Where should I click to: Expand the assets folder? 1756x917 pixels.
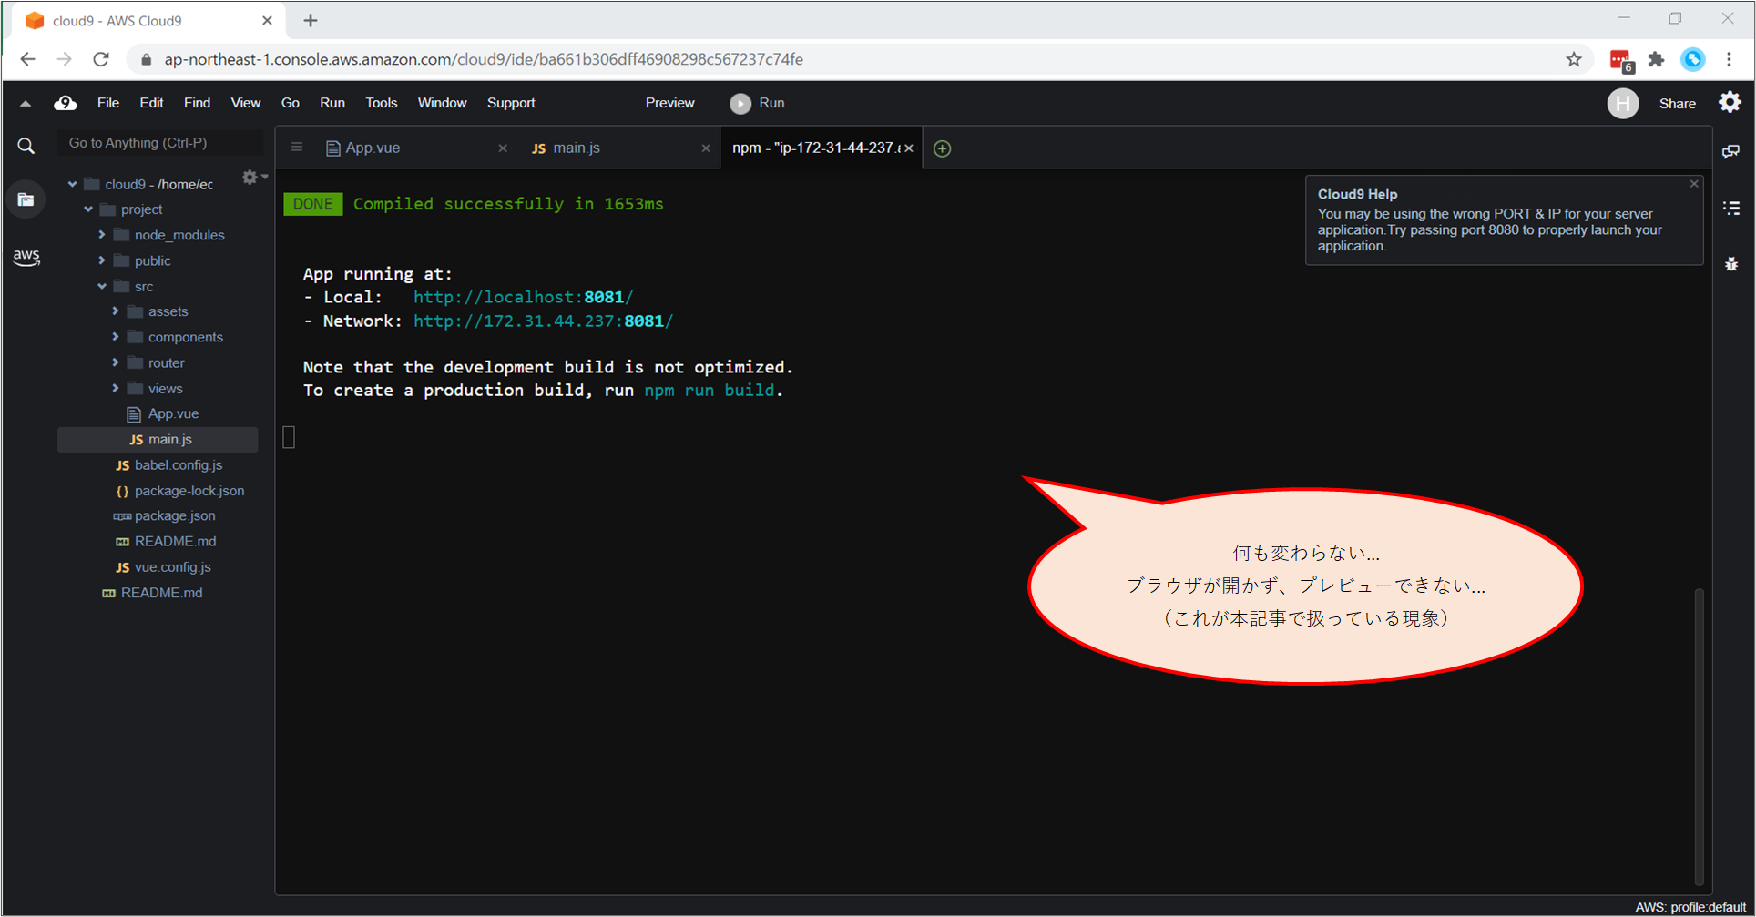coord(116,311)
